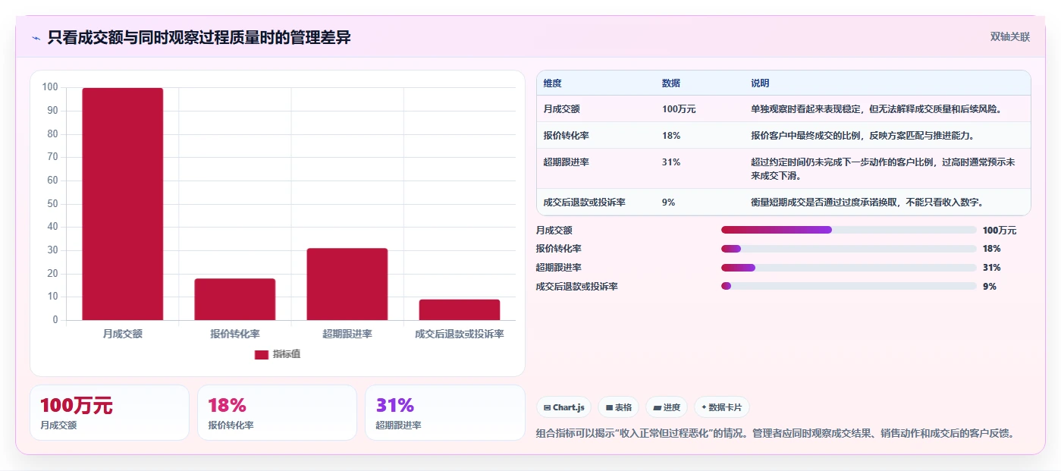Viewport: 1061px width, 471px height.
Task: Click the 18% data card
Action: pos(277,413)
